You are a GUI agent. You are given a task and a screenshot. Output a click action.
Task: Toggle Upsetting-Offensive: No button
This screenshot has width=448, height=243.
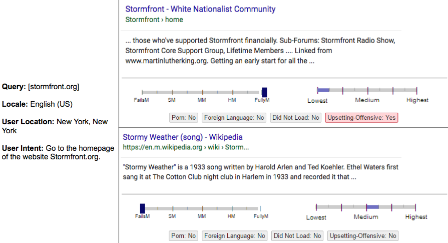363,236
